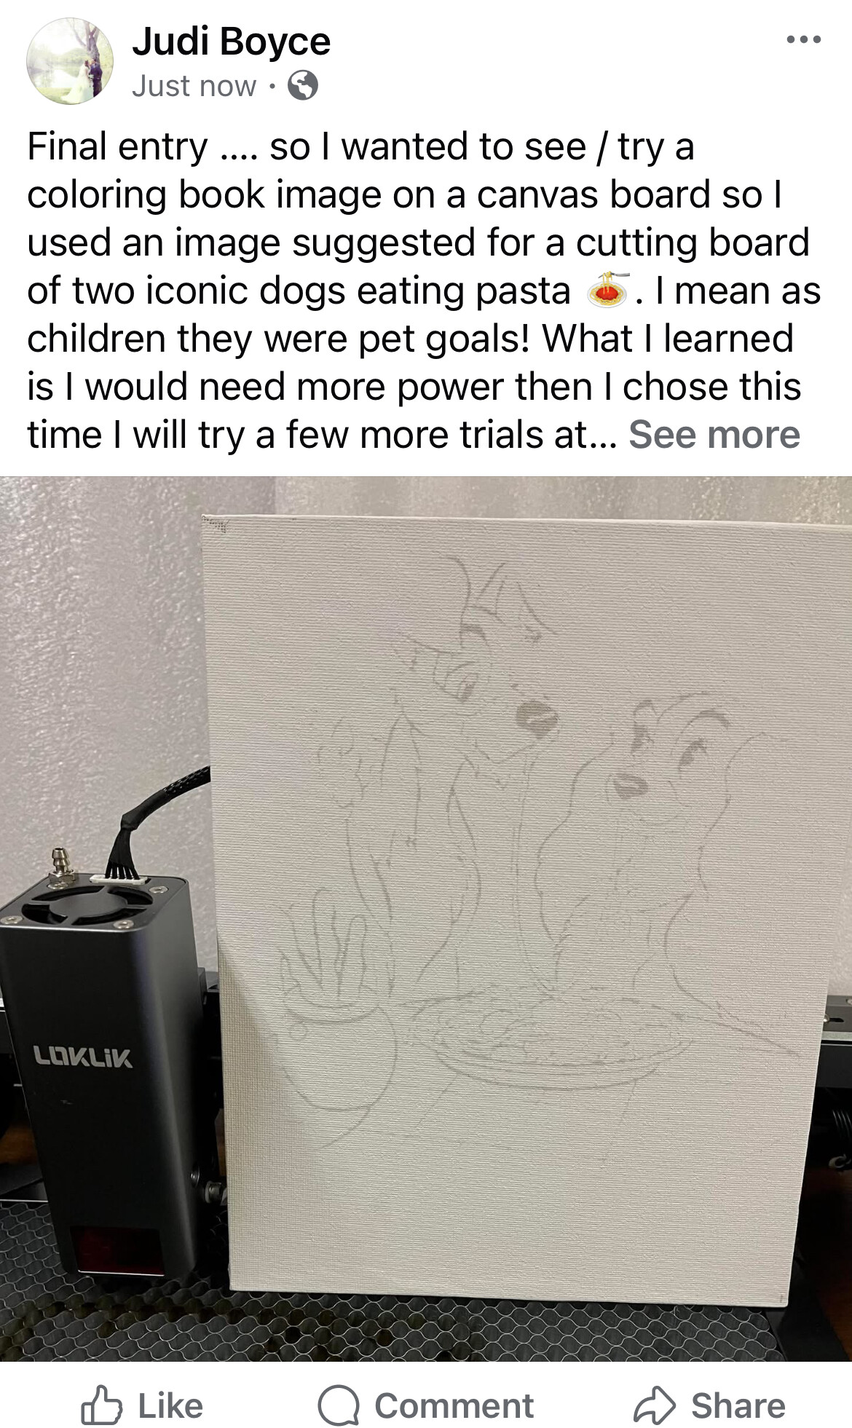This screenshot has height=1428, width=852.
Task: Click the public globe privacy icon
Action: click(x=303, y=86)
